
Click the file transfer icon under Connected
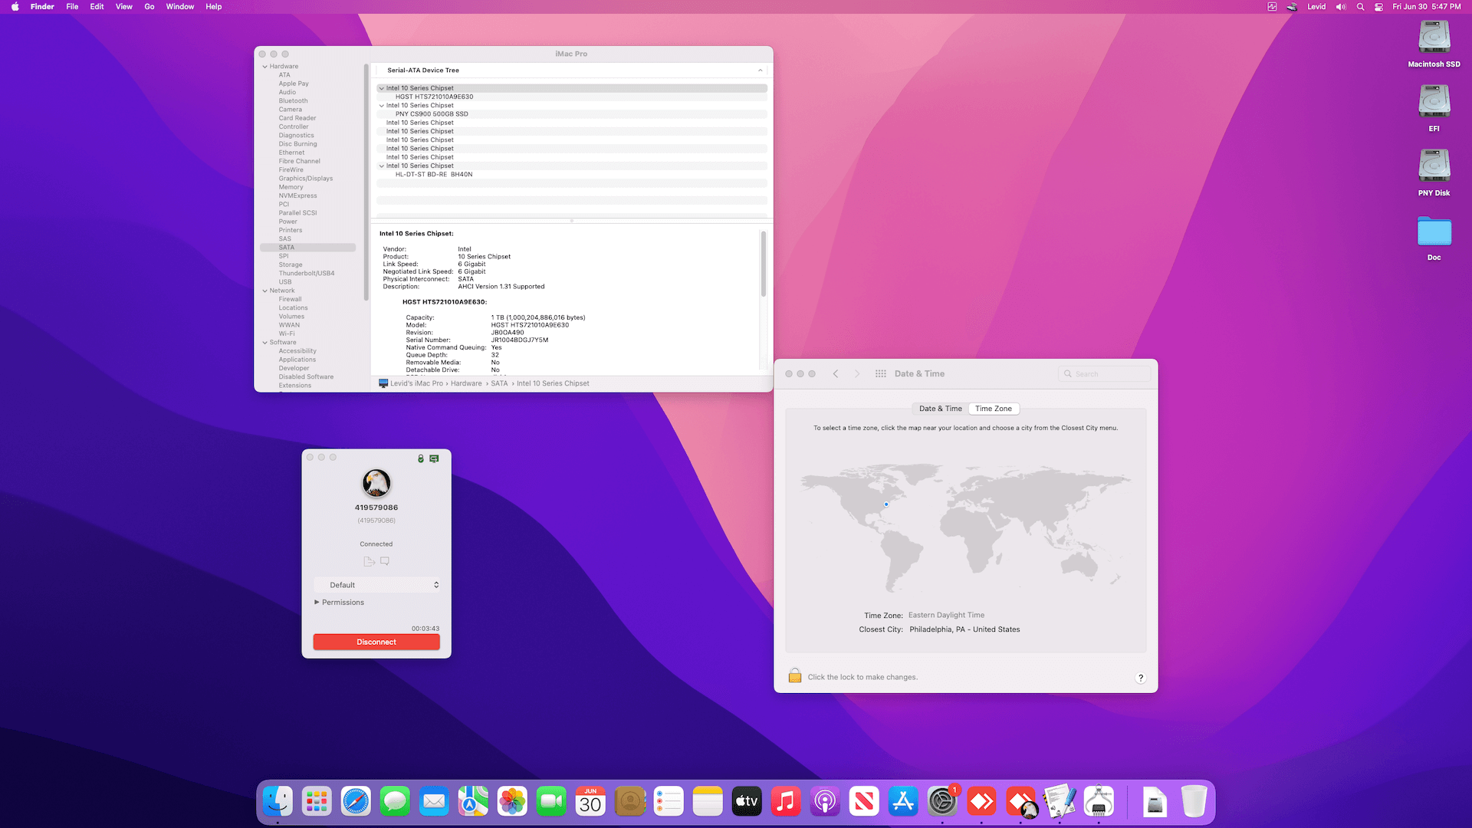coord(369,561)
